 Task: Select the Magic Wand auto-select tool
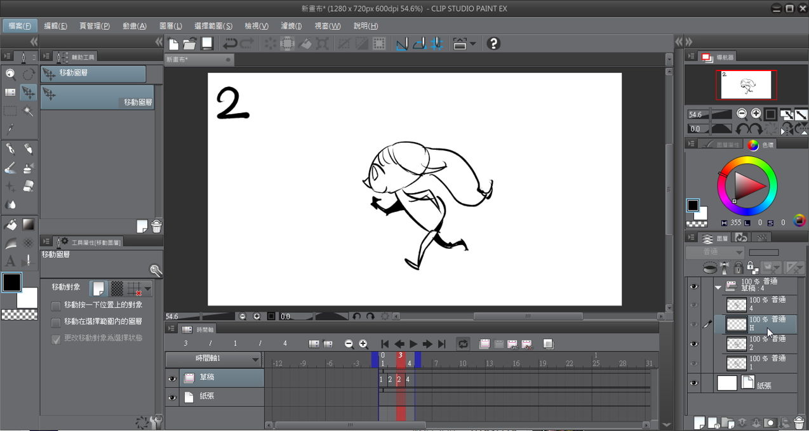29,111
